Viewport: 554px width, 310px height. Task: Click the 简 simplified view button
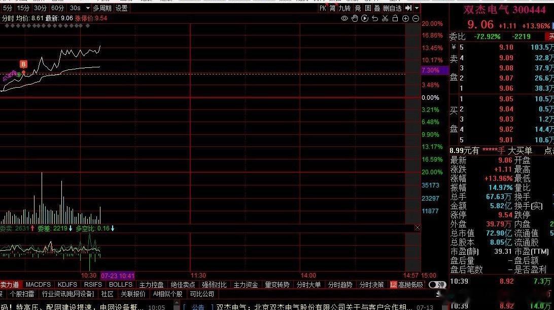tap(332, 8)
